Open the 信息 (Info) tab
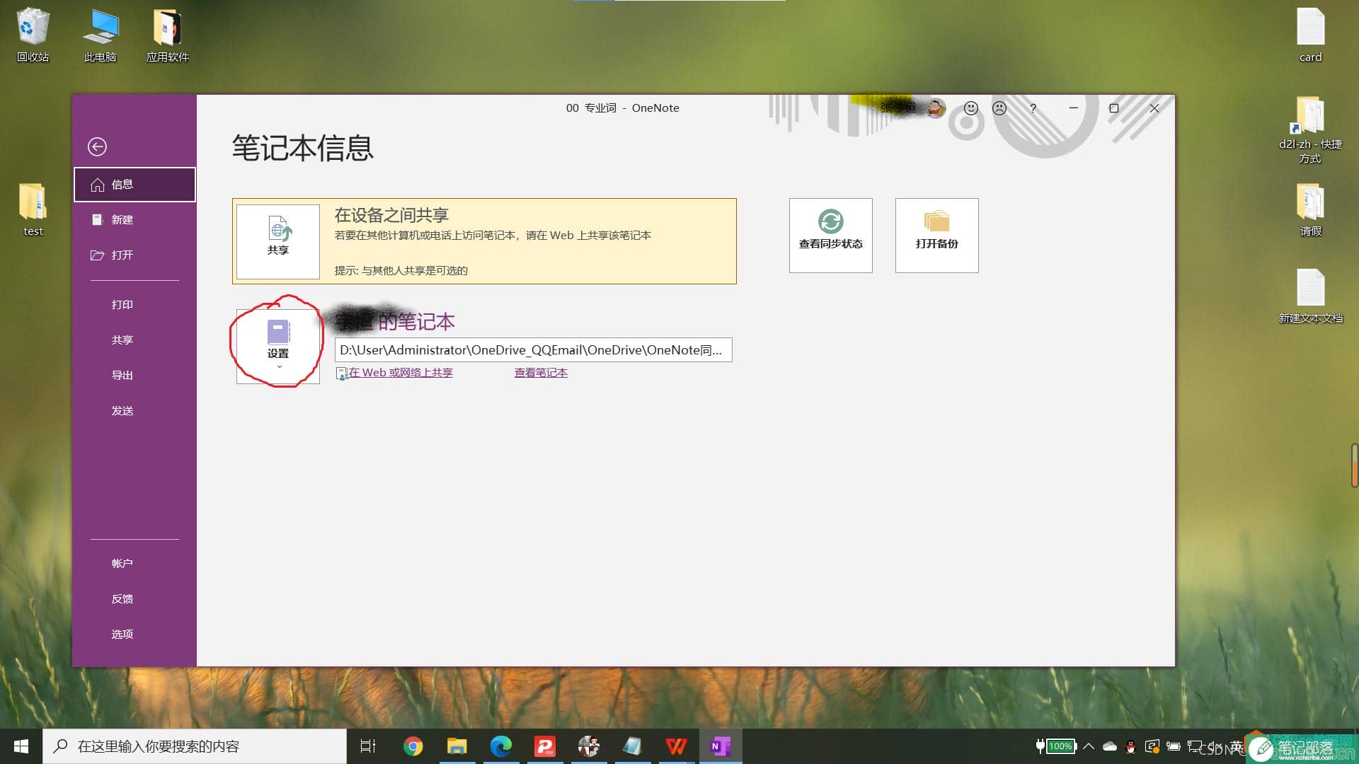 134,185
